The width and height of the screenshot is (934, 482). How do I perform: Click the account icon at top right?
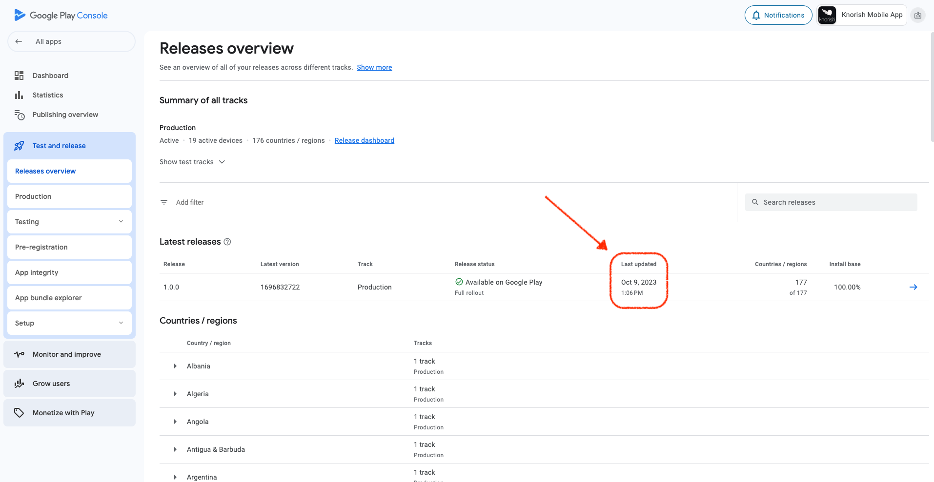pyautogui.click(x=918, y=15)
